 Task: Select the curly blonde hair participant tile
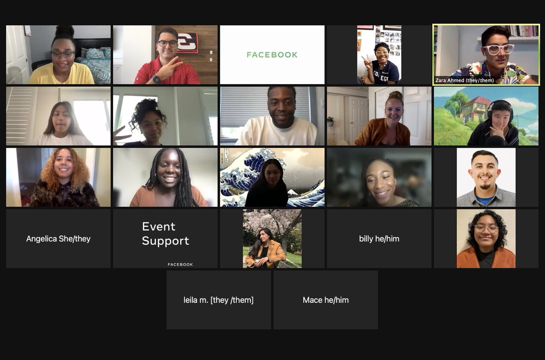coord(58,177)
